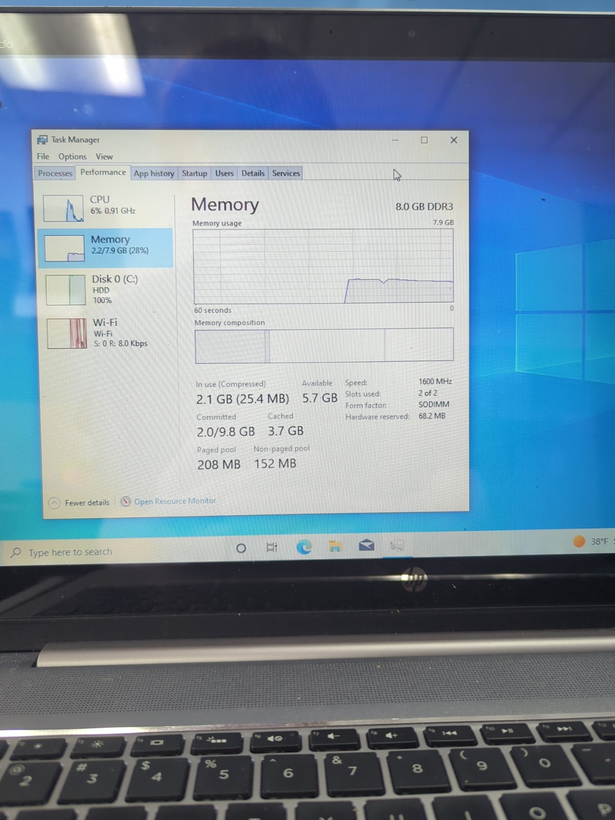
Task: Open the Details tab
Action: tap(253, 173)
